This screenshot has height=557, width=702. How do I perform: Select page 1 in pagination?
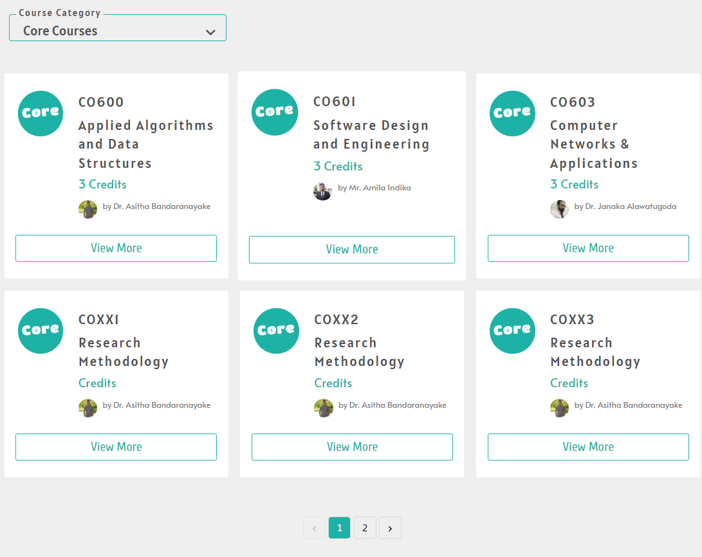pyautogui.click(x=339, y=528)
